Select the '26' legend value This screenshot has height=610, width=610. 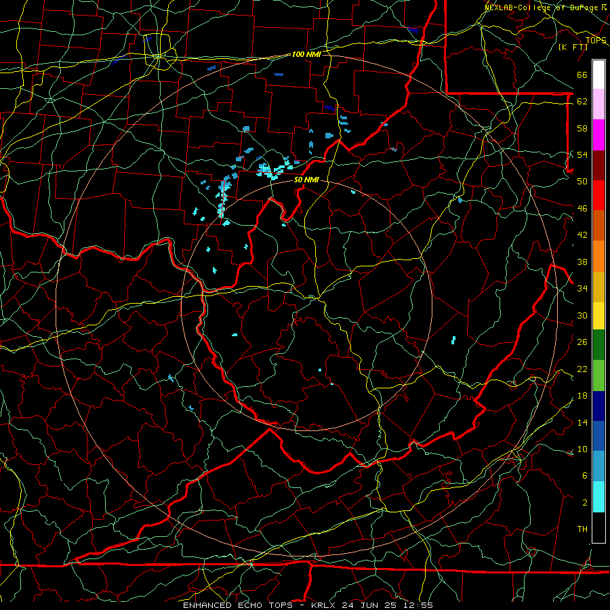pyautogui.click(x=582, y=342)
